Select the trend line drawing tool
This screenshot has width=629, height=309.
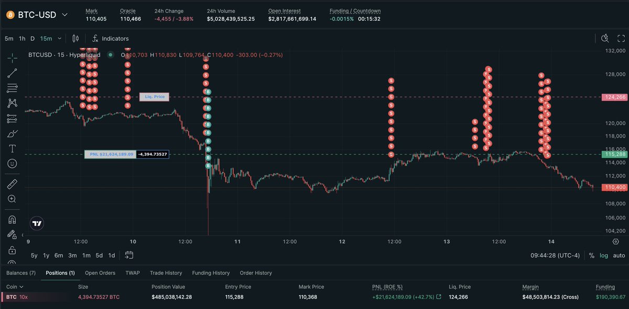12,73
